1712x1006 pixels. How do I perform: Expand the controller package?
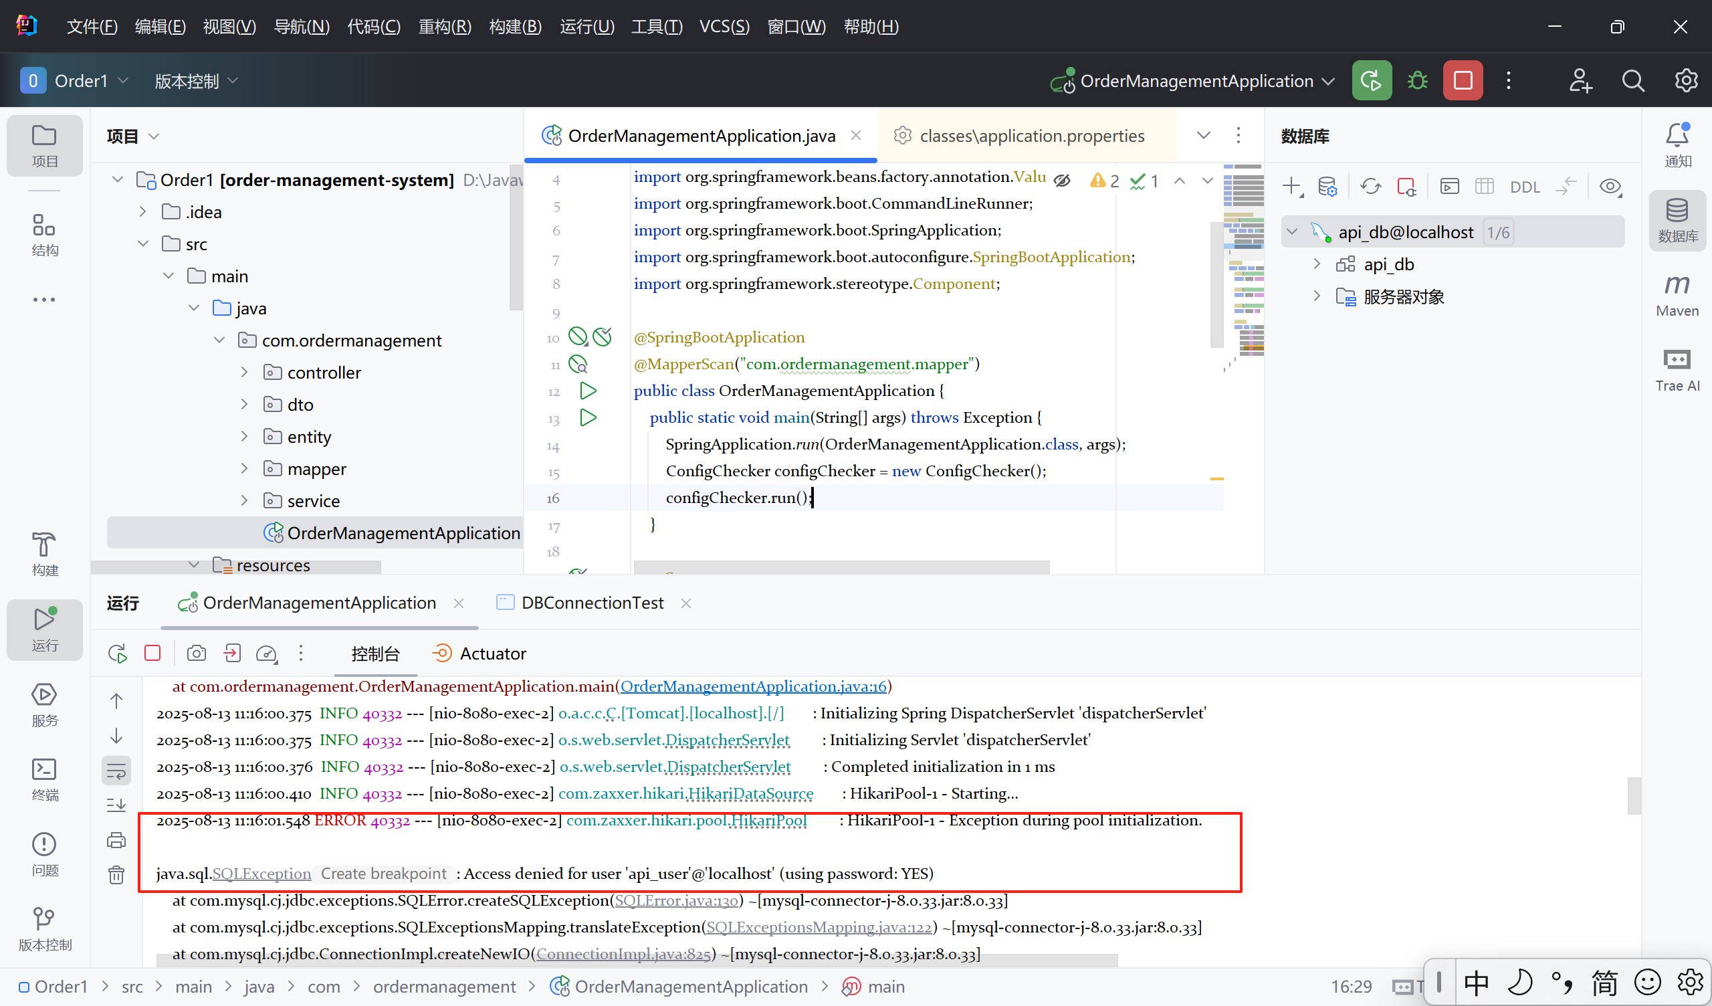pos(245,372)
